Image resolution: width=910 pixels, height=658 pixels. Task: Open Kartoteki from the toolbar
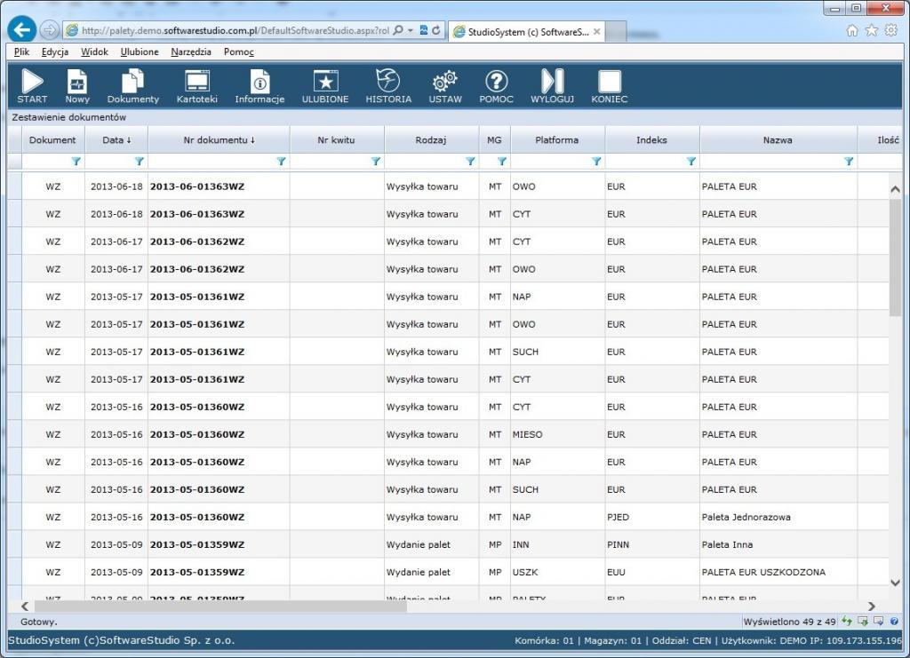point(196,83)
